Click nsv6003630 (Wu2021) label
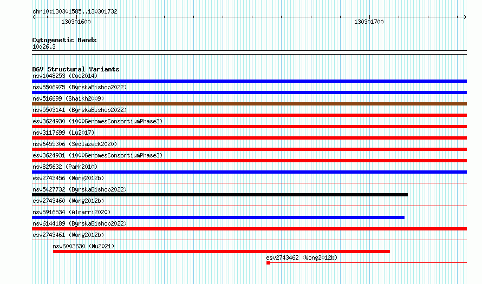 point(83,246)
